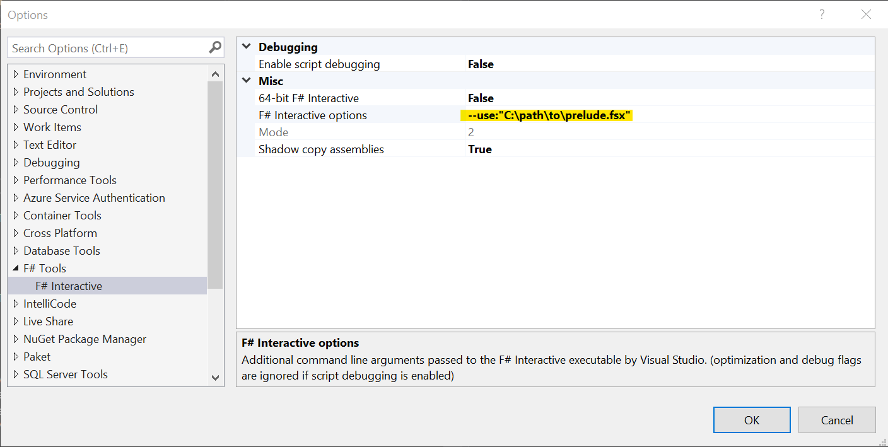Collapse the F# Tools tree node

click(16, 269)
